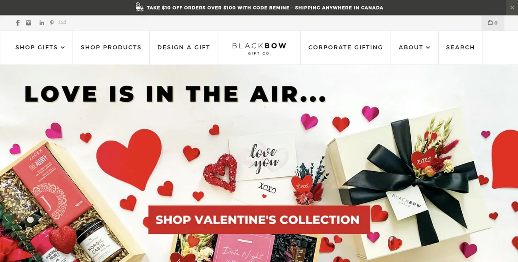Screen dimensions: 518x262
Task: Dismiss the promo banner with X
Action: tap(512, 8)
